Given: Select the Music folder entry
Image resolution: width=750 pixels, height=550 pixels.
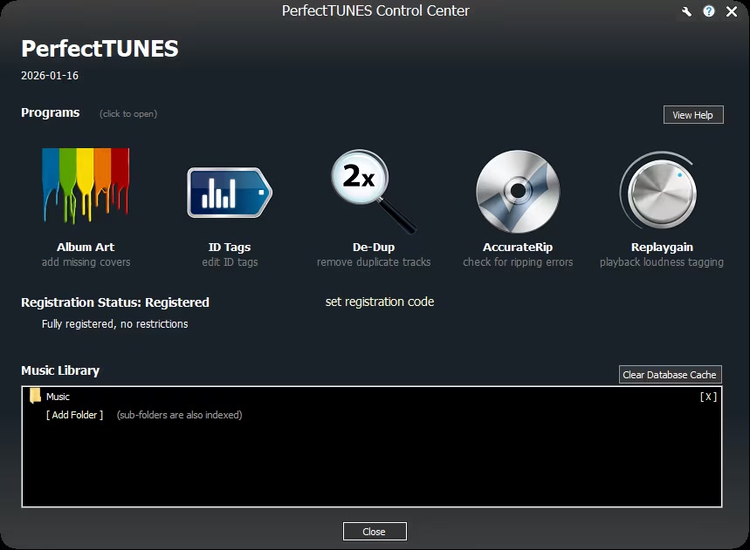Looking at the screenshot, I should pyautogui.click(x=58, y=397).
